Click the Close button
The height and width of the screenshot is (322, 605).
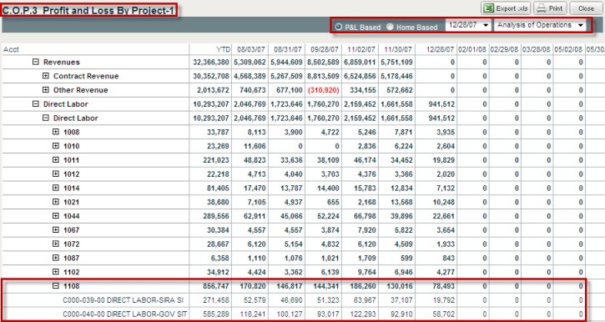point(586,8)
